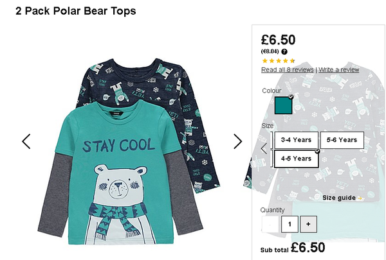This screenshot has height=260, width=386.
Task: Select the 3-4 Years size
Action: click(296, 140)
